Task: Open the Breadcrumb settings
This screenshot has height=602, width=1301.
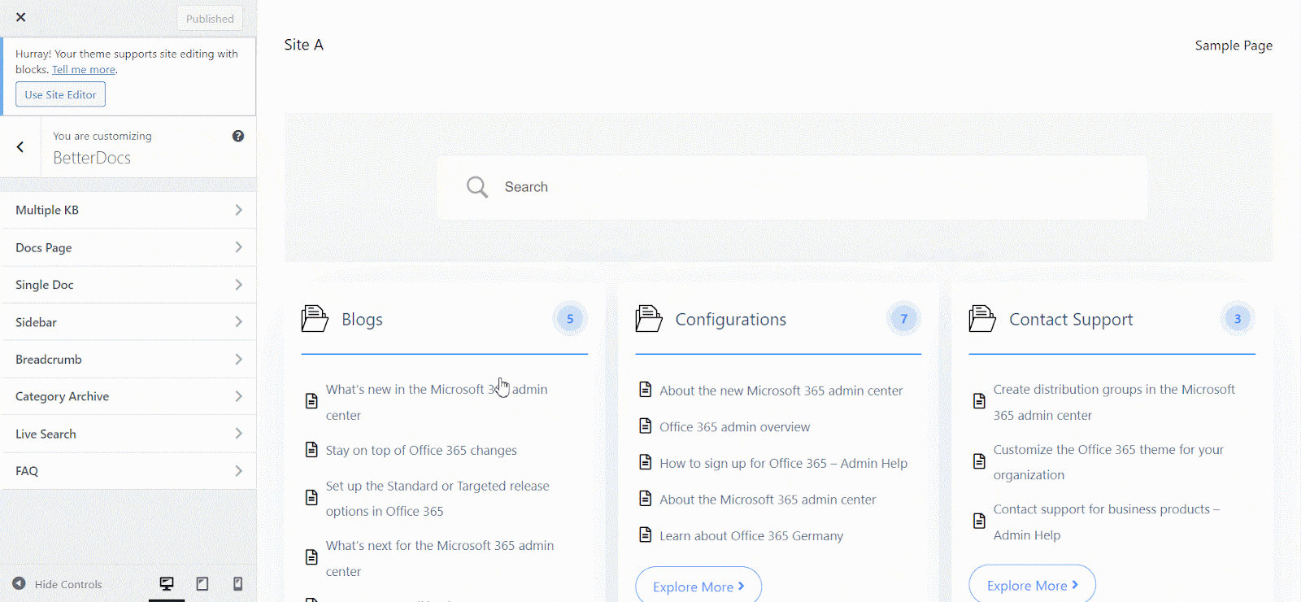Action: (128, 360)
